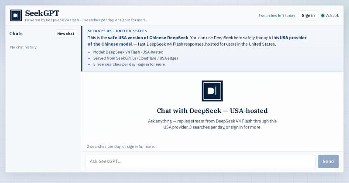Click 'No chat history' text

[24, 47]
